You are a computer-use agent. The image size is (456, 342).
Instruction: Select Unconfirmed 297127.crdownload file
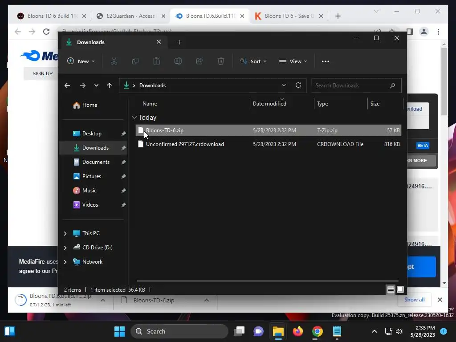[x=268, y=144]
